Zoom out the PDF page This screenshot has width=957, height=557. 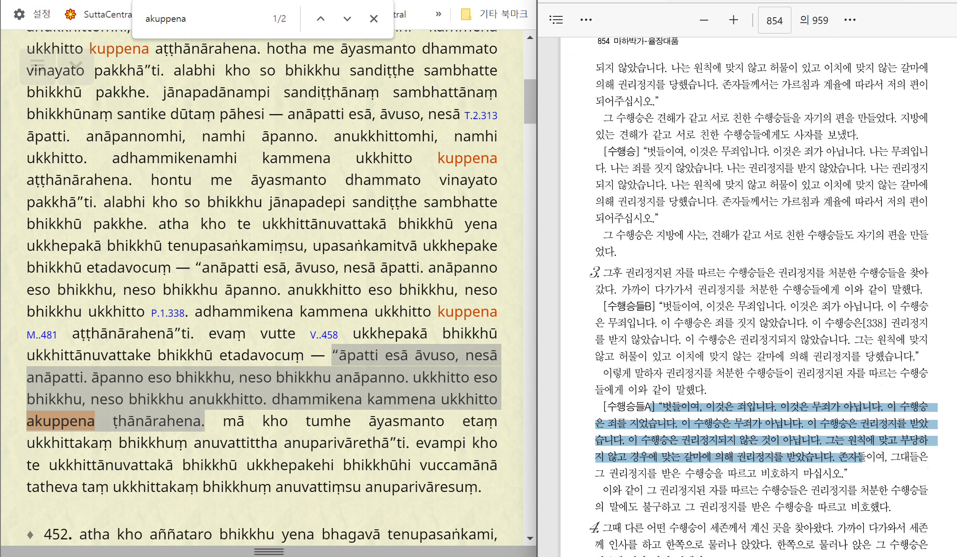[704, 20]
